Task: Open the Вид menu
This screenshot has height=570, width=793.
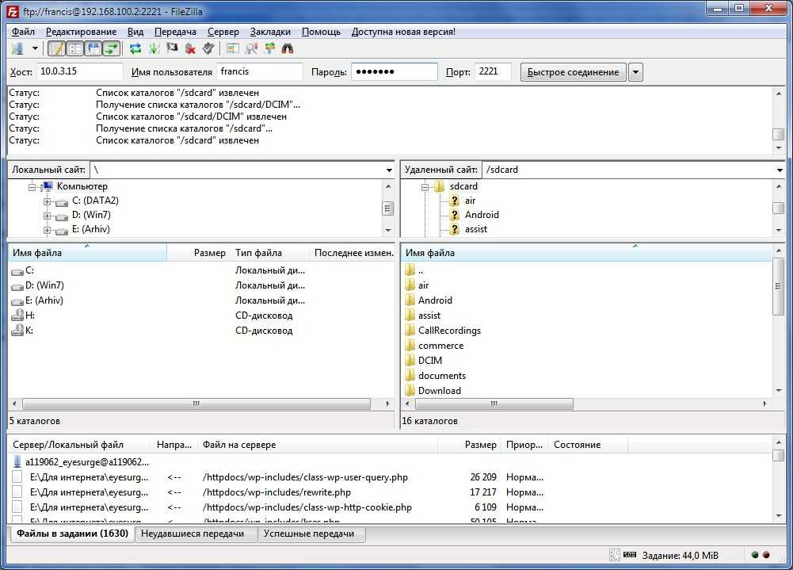Action: click(135, 32)
